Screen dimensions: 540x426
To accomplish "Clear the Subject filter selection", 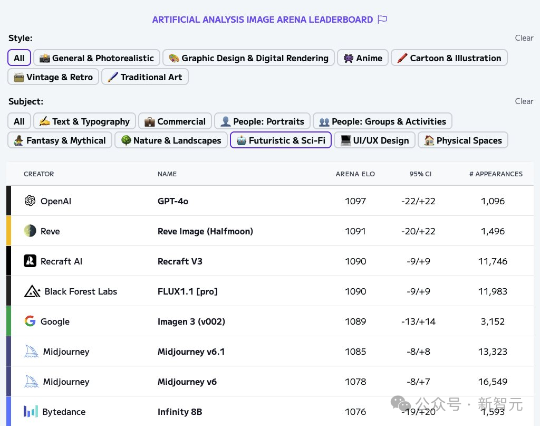I will (524, 101).
